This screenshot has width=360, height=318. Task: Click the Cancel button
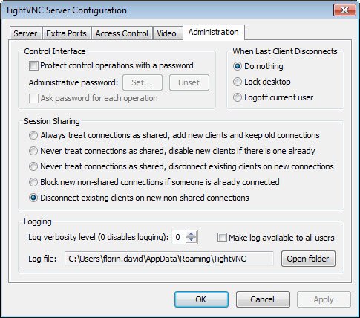tap(263, 299)
